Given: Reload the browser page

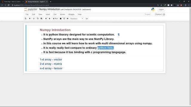Looking at the screenshot, I should pyautogui.click(x=9, y=5).
